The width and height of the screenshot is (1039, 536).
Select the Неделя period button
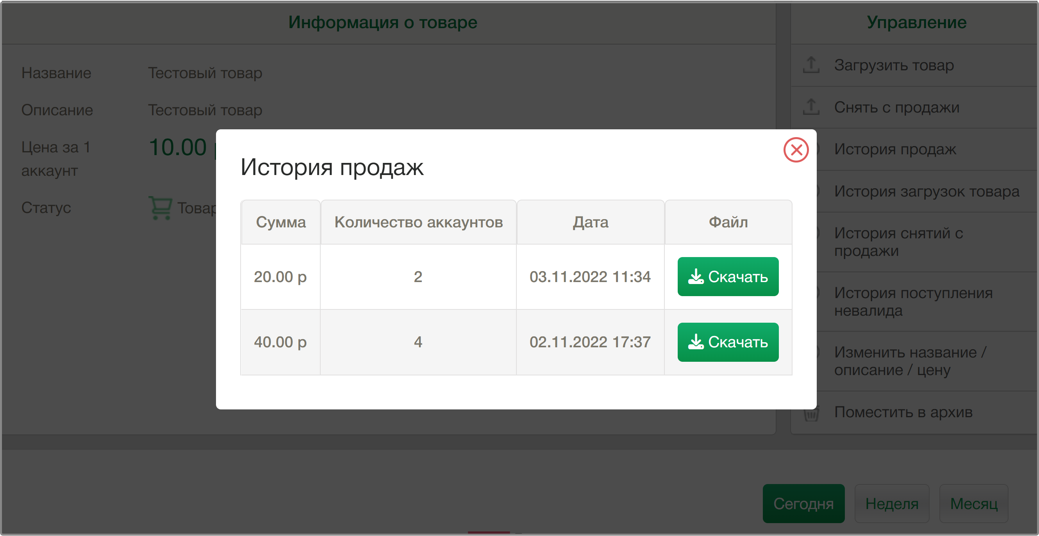click(x=891, y=503)
